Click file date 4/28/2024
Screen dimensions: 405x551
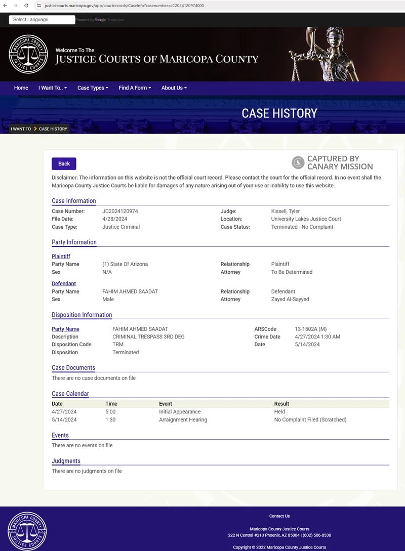[114, 219]
